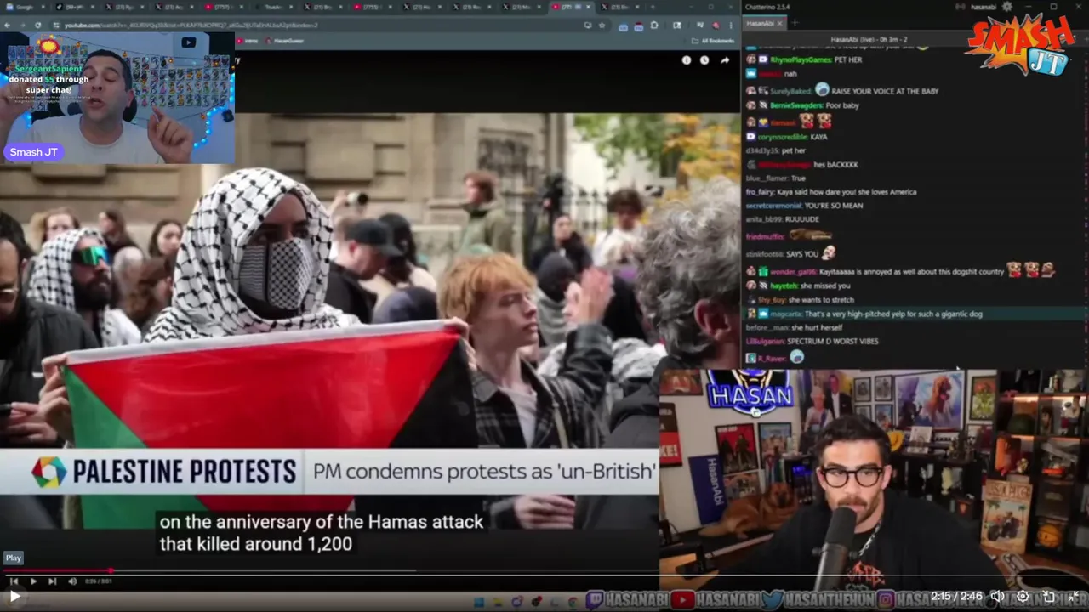
Task: Click the 'HasanAbi (live) - 0h 3m - 2' header
Action: [869, 40]
